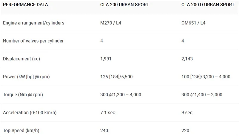Click the Torque (Nm @ rpm) label

[x=23, y=95]
